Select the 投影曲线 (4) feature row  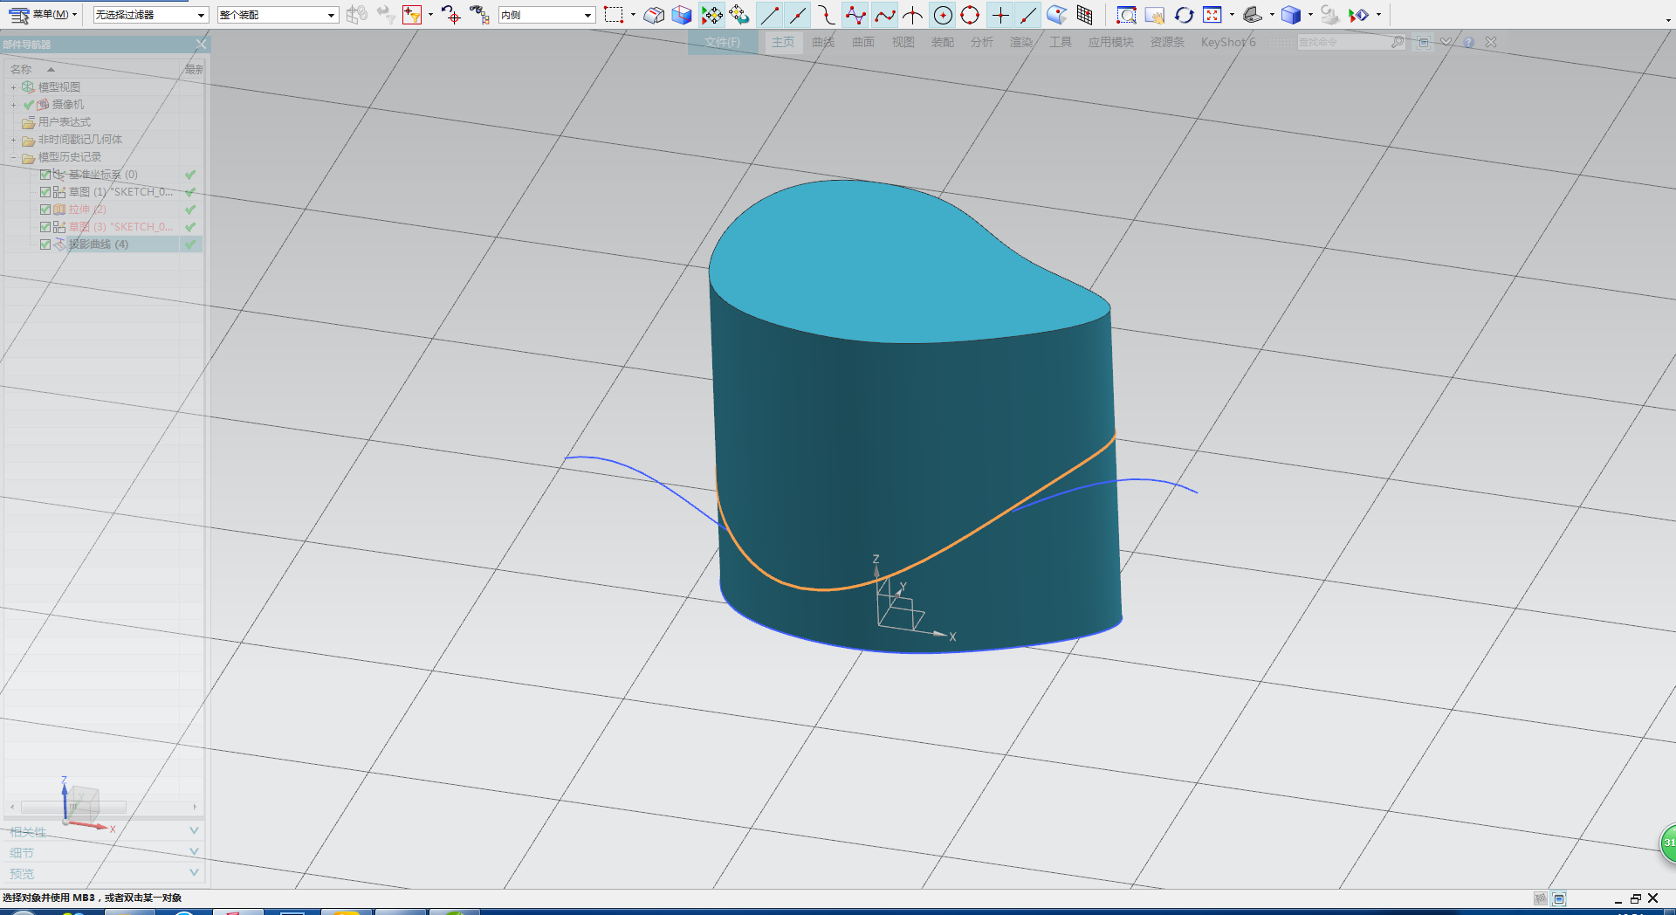(x=103, y=244)
